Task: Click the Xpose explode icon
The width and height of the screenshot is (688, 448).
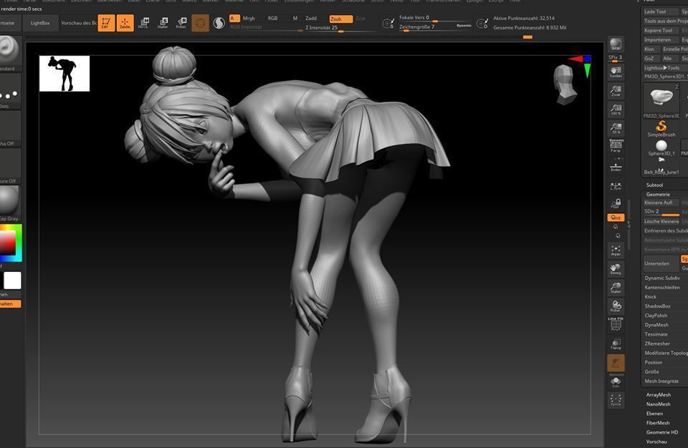Action: pos(616,400)
